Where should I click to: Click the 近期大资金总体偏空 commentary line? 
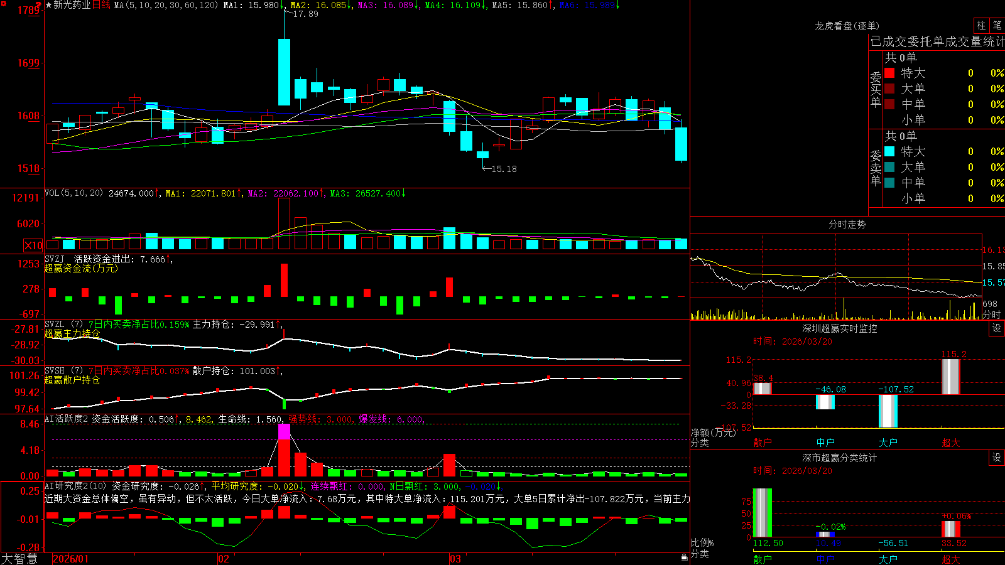coord(367,498)
